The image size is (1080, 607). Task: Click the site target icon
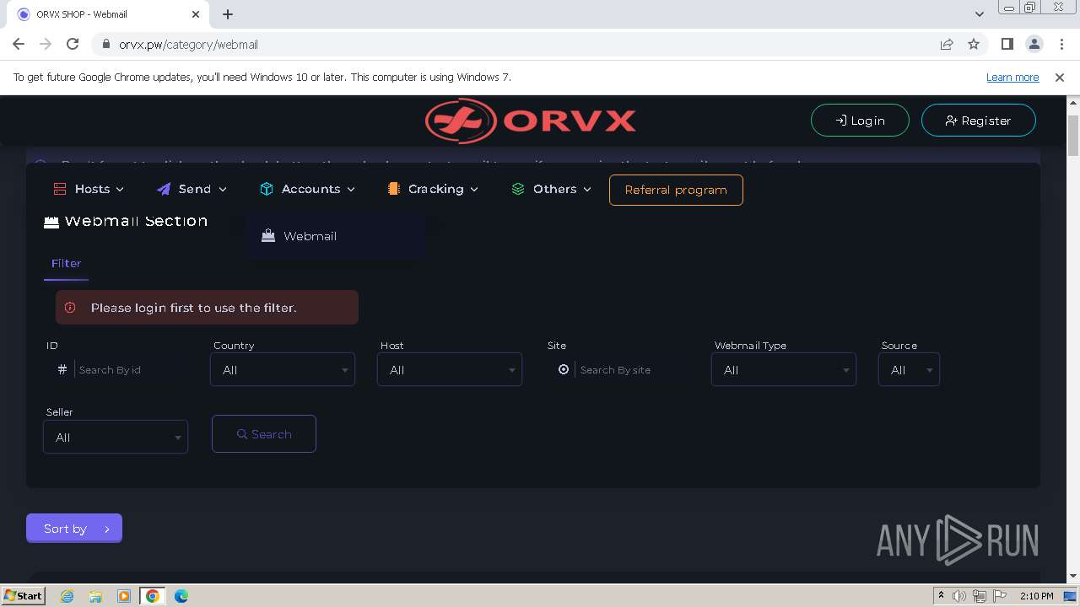tap(564, 369)
